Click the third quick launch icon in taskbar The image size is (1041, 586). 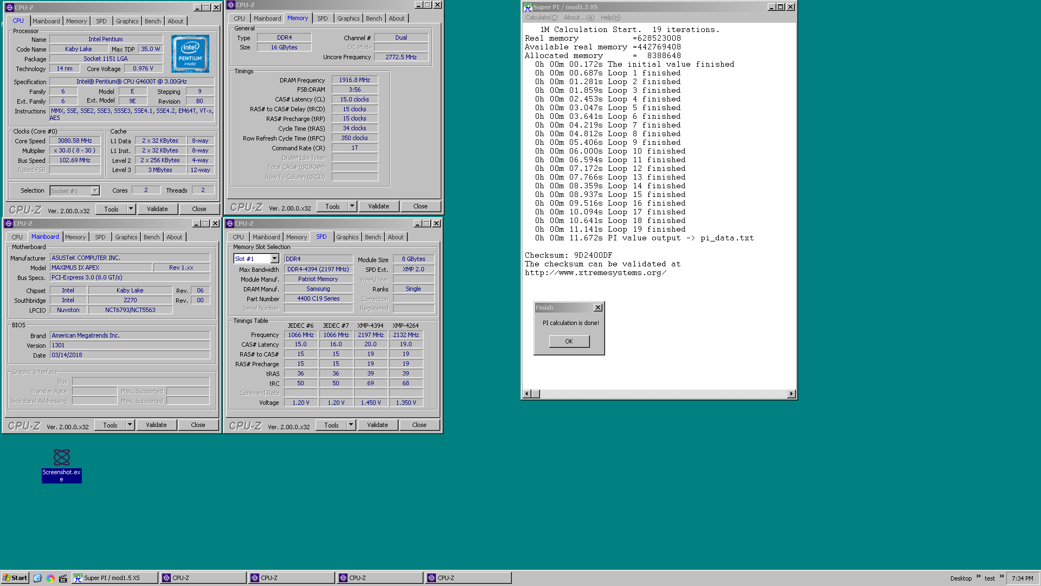pos(63,578)
